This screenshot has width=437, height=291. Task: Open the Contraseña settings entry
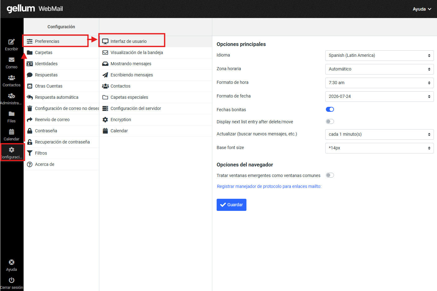(61, 131)
